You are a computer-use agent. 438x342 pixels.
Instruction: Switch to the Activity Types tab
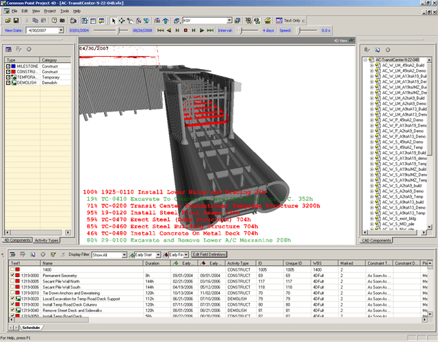pyautogui.click(x=47, y=240)
